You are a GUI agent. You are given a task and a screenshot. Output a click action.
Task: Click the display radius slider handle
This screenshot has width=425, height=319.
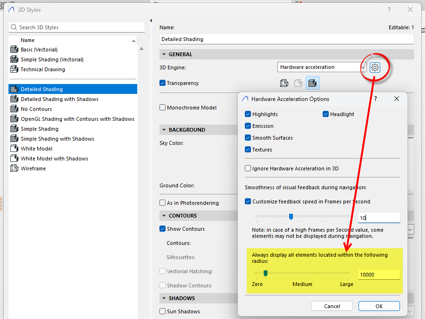[266, 273]
